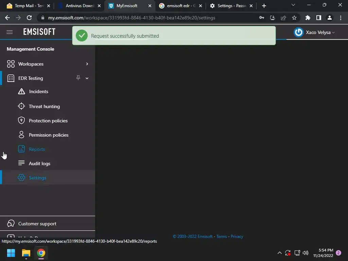The image size is (348, 261).
Task: Open the Emsisoft copyright link
Action: (x=193, y=237)
